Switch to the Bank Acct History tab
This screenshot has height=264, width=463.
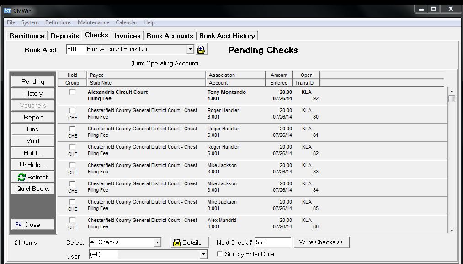coord(227,36)
